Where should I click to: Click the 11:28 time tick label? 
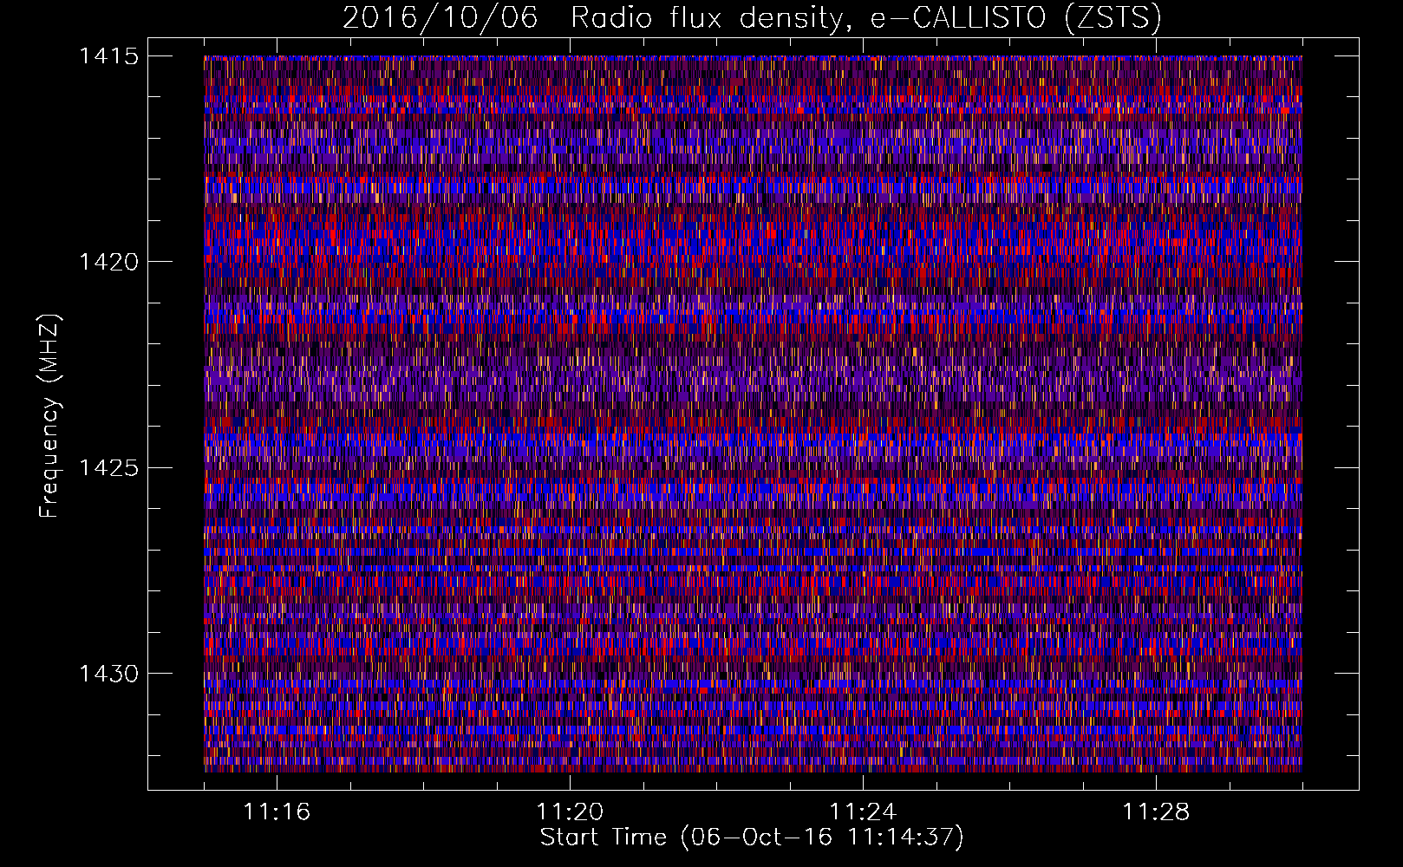1156,812
